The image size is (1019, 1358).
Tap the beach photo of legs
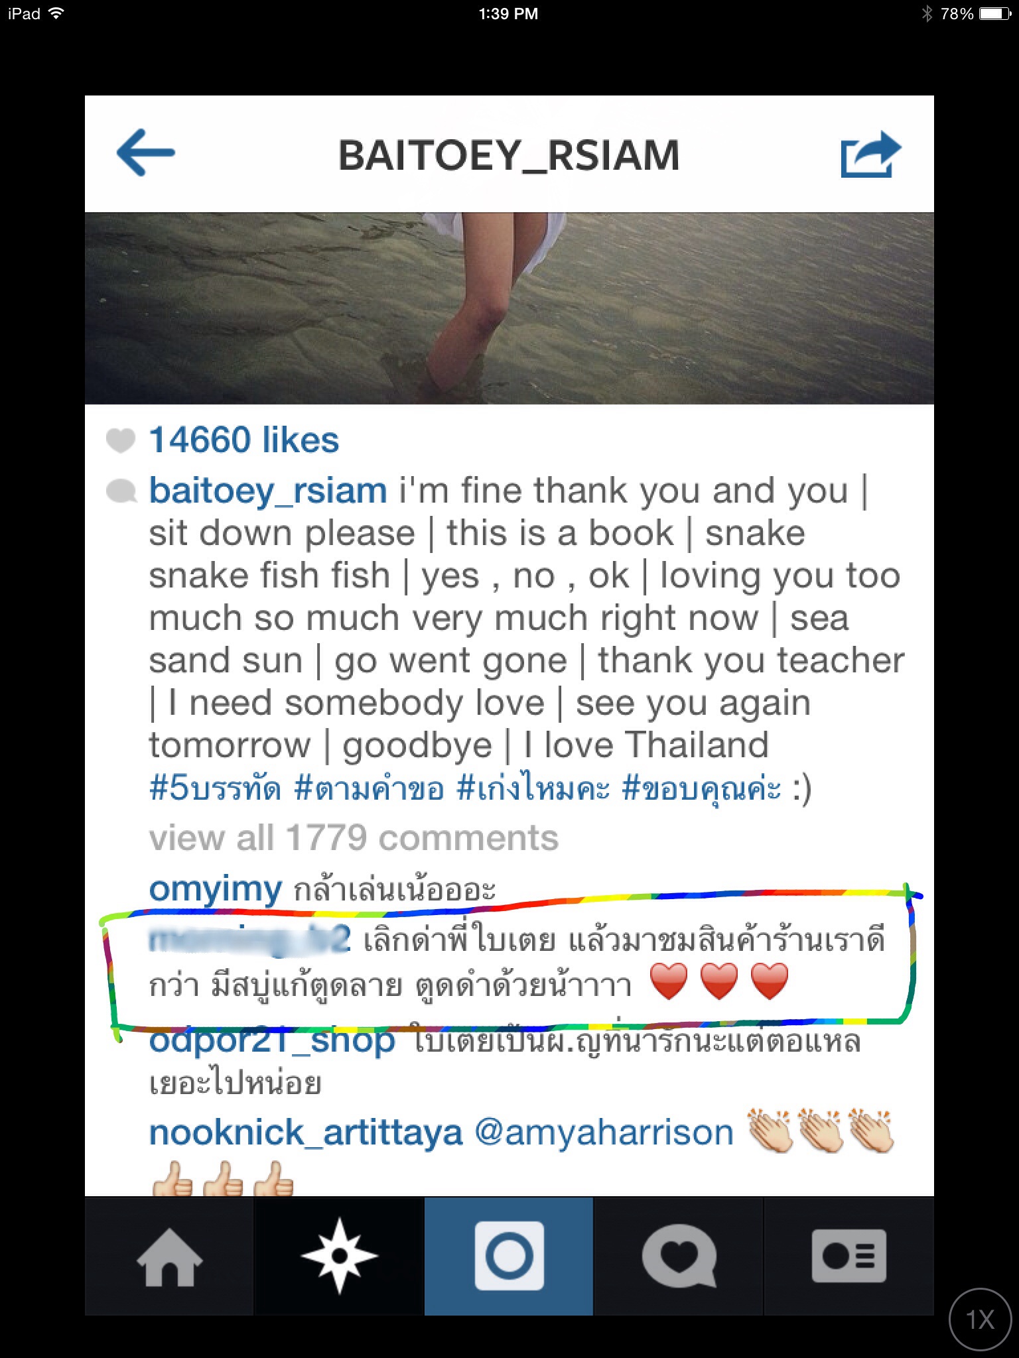point(509,308)
